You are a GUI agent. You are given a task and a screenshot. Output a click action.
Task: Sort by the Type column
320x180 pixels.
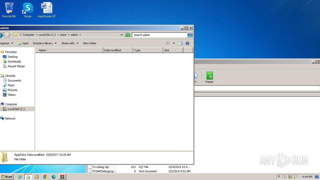(x=148, y=50)
